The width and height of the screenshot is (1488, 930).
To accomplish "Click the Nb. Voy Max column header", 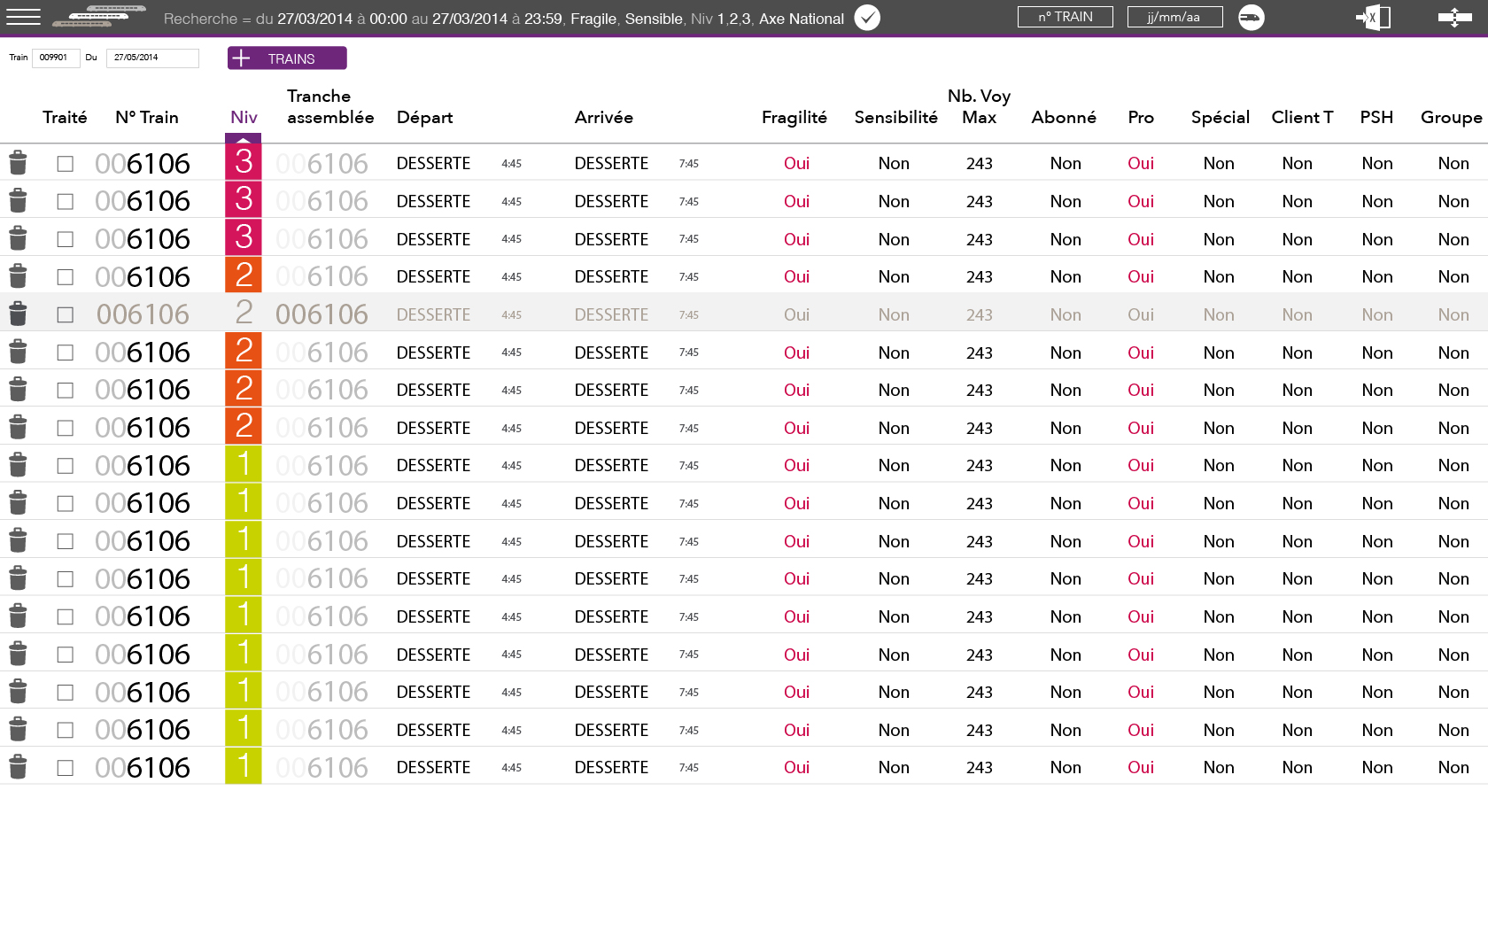I will (x=979, y=106).
